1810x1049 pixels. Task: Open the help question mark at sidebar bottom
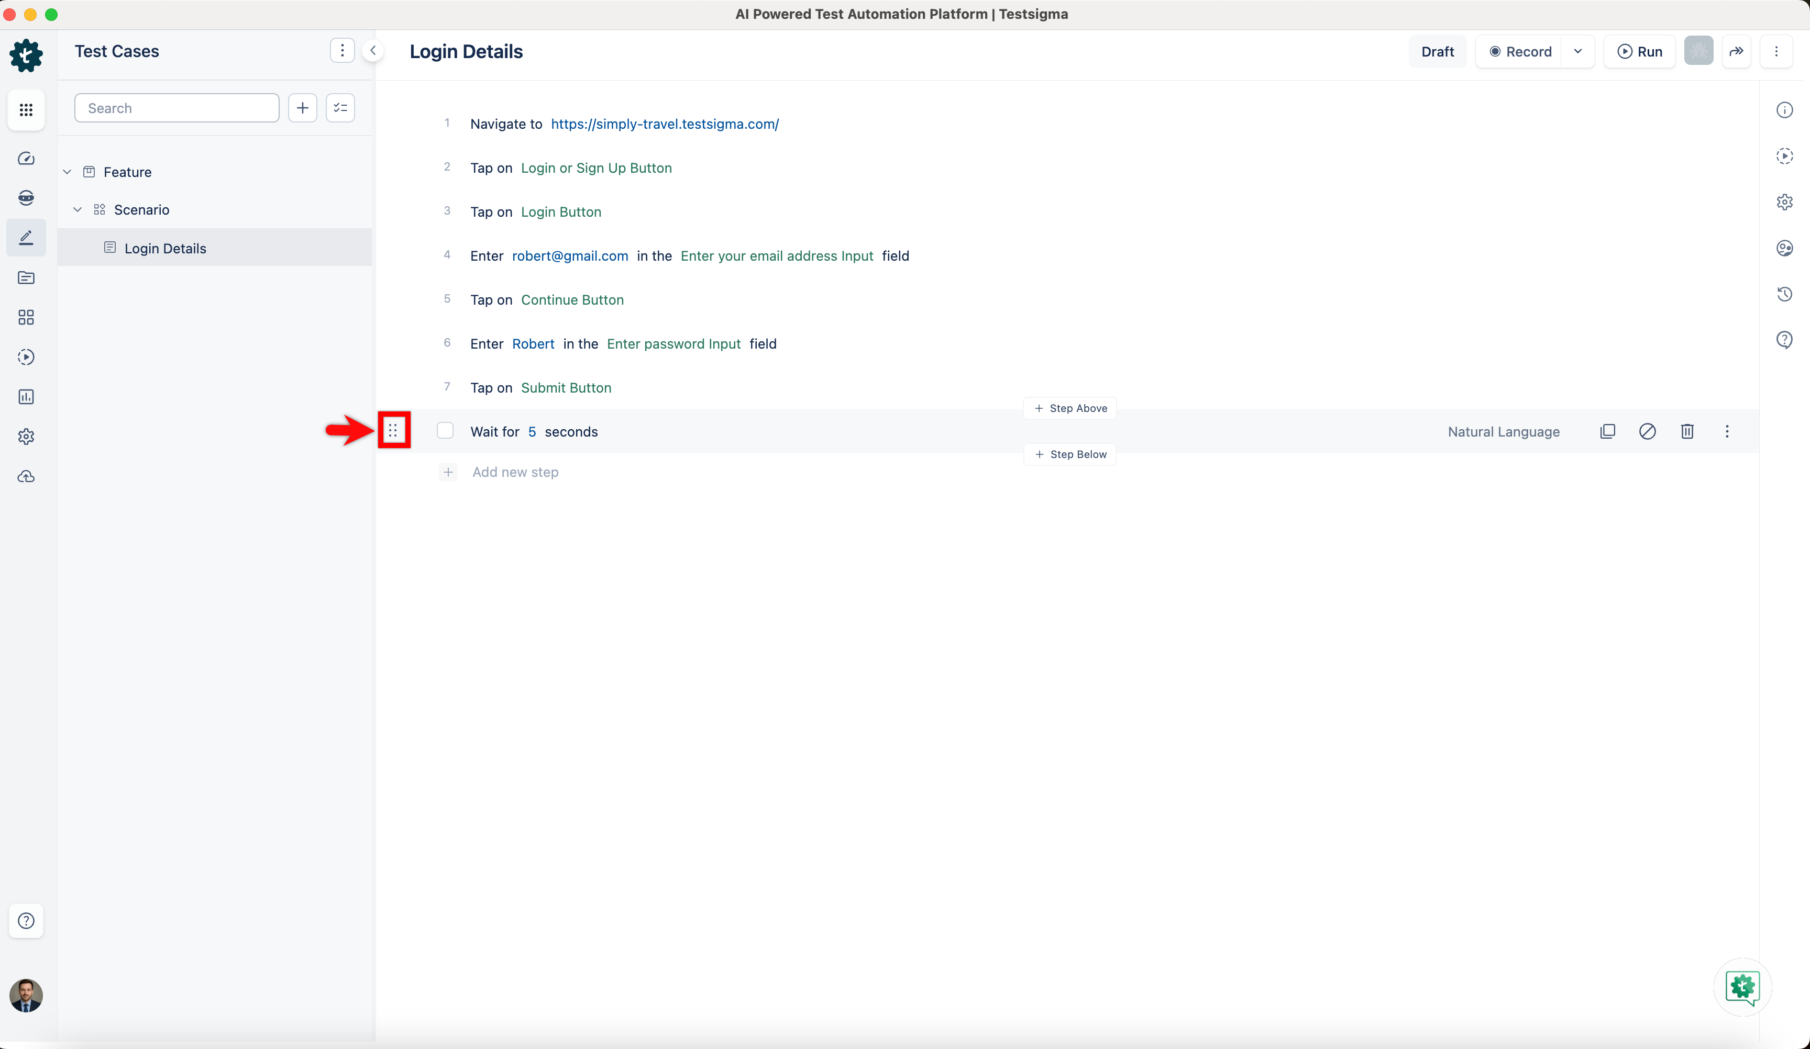tap(26, 920)
